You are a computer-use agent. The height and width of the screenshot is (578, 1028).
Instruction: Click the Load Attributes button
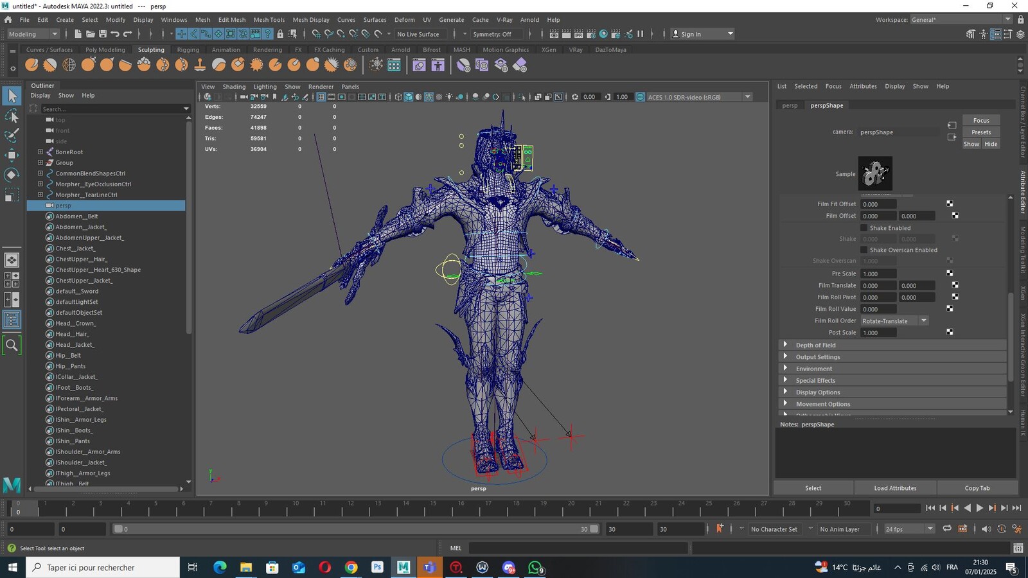click(x=895, y=488)
